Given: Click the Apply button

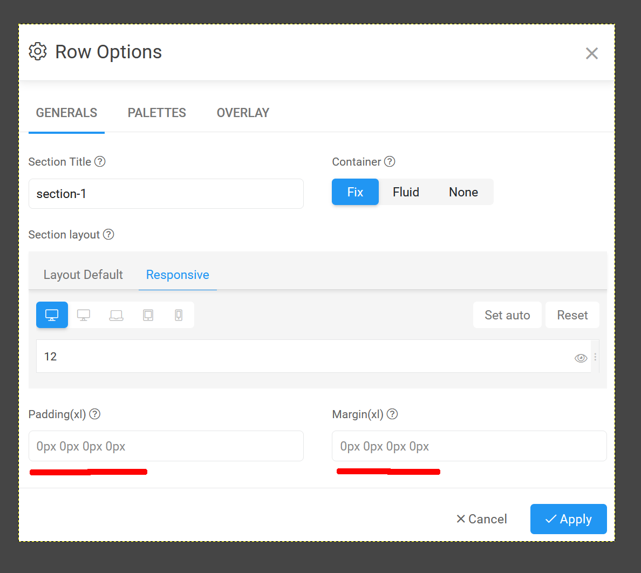Looking at the screenshot, I should [x=568, y=519].
